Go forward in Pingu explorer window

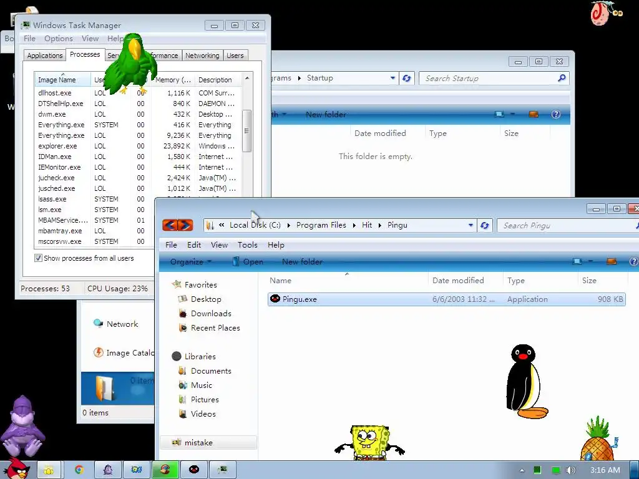185,225
